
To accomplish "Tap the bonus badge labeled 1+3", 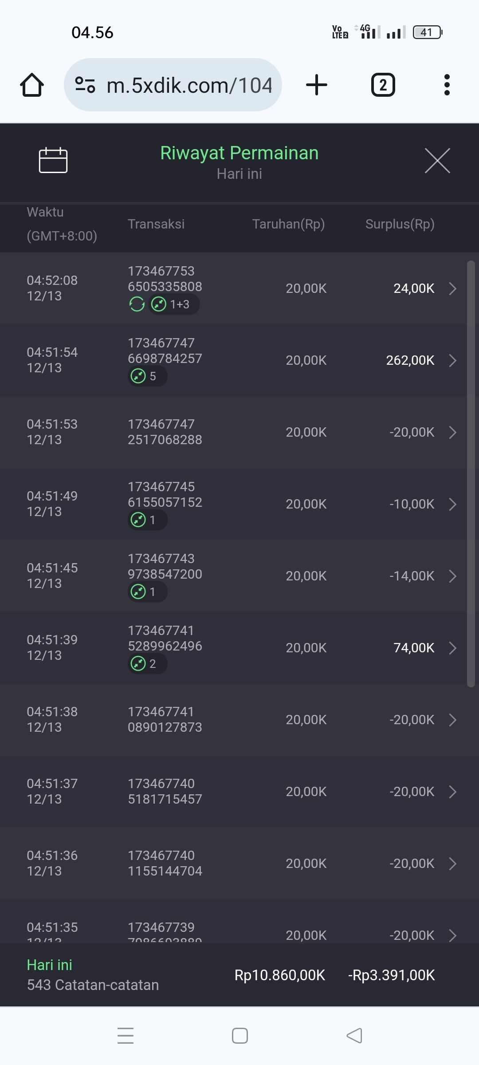I will tap(174, 304).
